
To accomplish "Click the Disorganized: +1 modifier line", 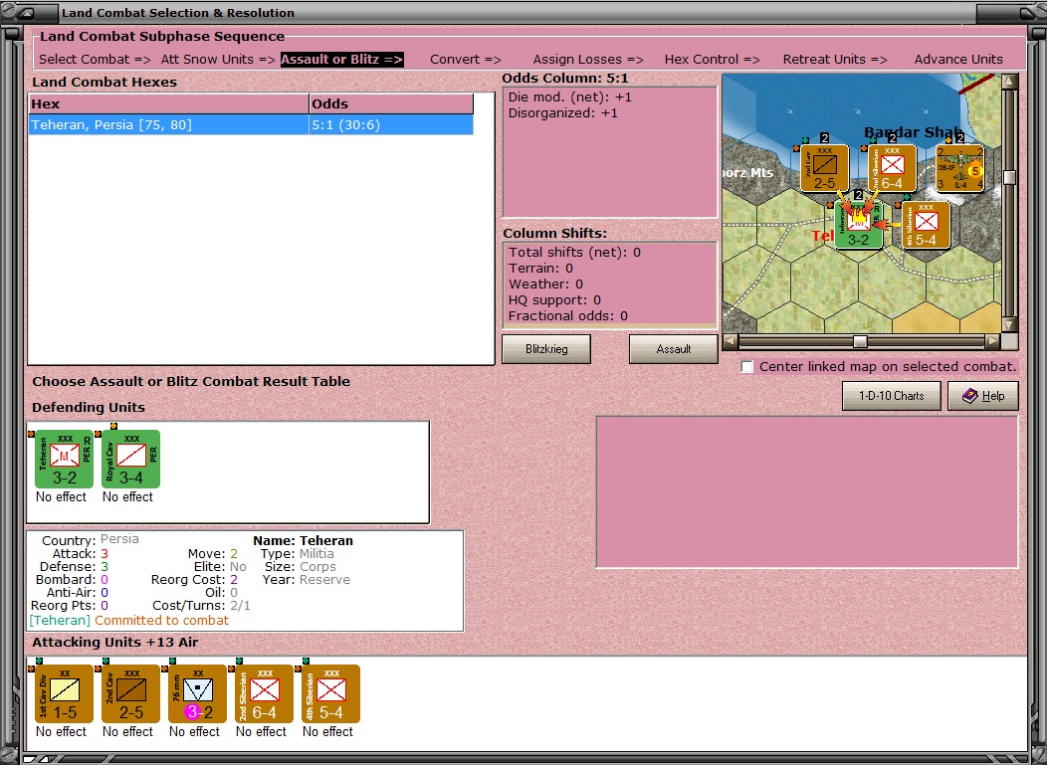I will [563, 113].
